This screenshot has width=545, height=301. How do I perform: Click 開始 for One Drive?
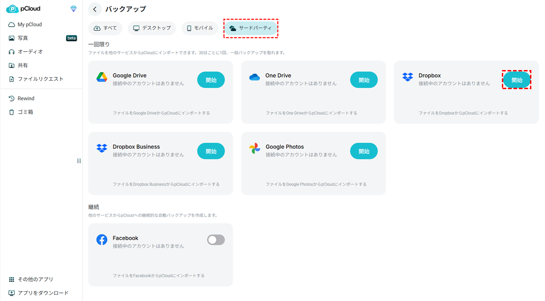click(x=364, y=80)
